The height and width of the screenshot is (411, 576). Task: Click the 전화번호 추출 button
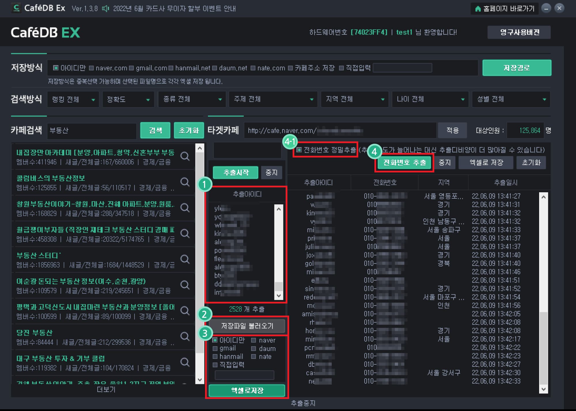404,163
